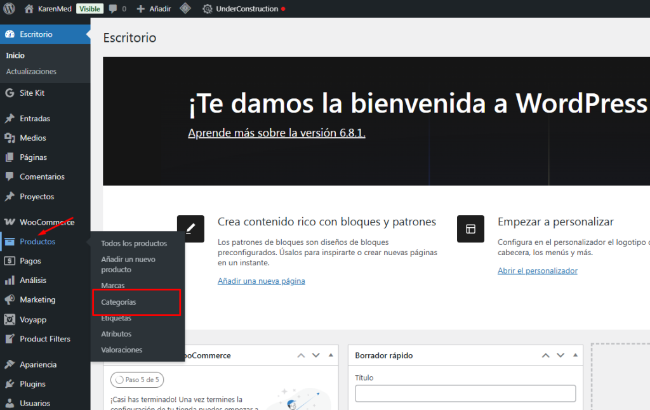The height and width of the screenshot is (410, 650).
Task: Open the Abrir el personalizador link
Action: click(x=537, y=270)
